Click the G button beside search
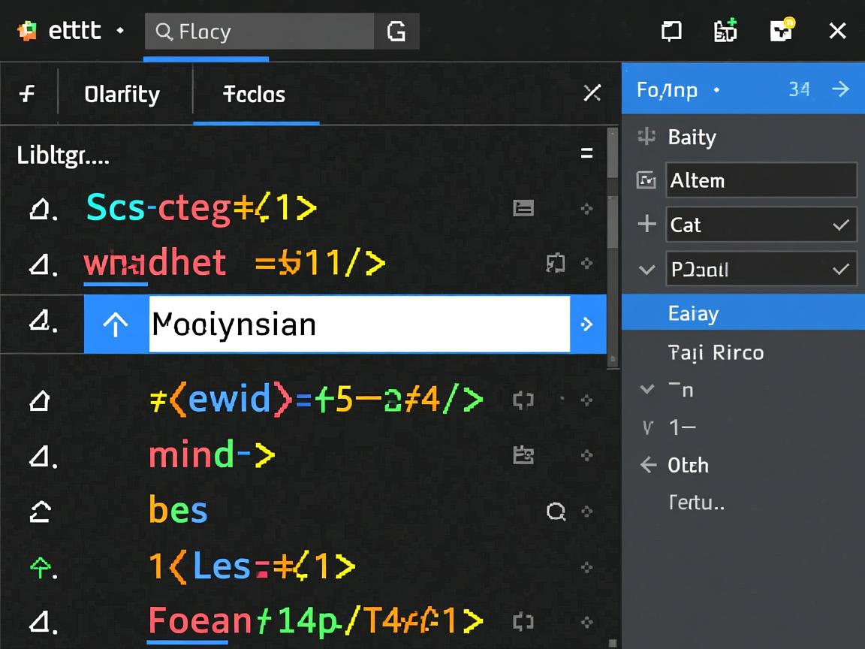Viewport: 865px width, 649px height. [396, 32]
